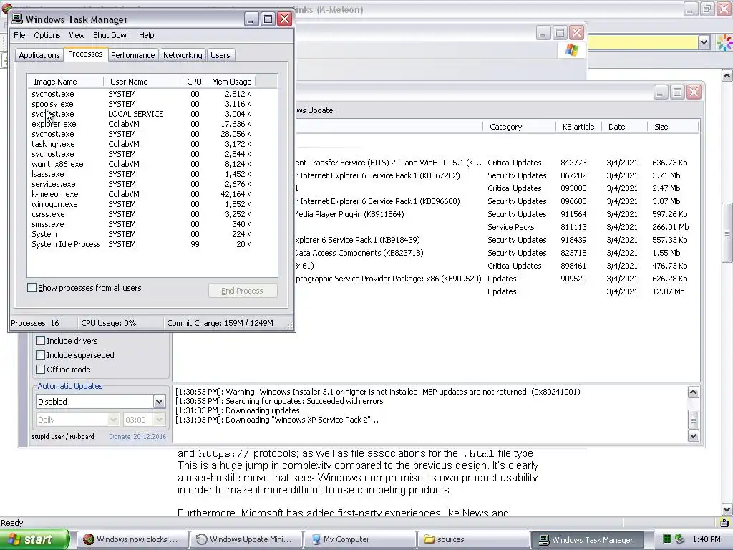Image resolution: width=733 pixels, height=550 pixels.
Task: Switch to Windows Update MiniTool taskbar button
Action: 246,539
